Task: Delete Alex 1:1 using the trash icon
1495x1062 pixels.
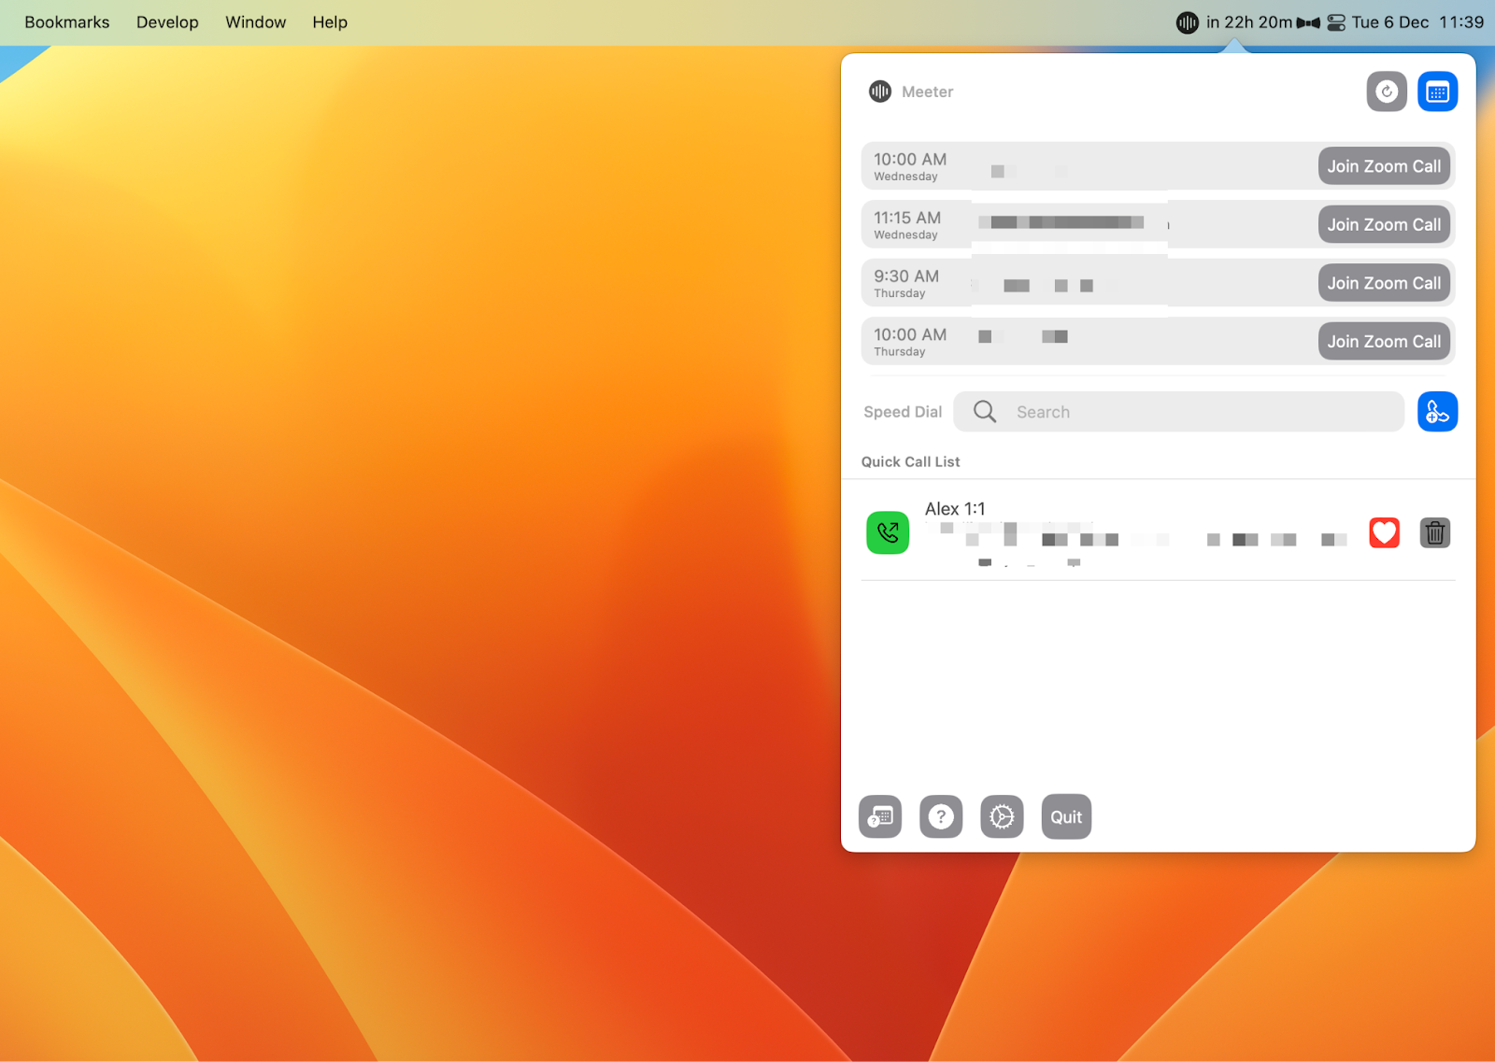Action: (x=1435, y=532)
